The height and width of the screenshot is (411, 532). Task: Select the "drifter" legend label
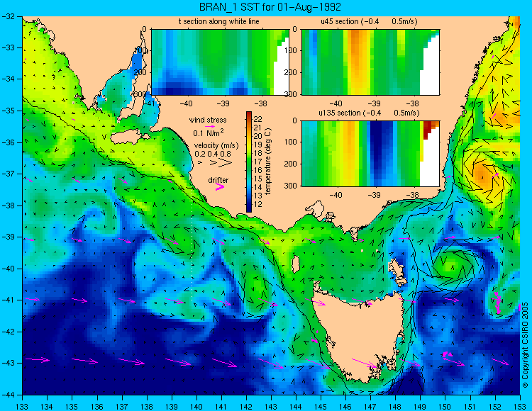click(218, 180)
